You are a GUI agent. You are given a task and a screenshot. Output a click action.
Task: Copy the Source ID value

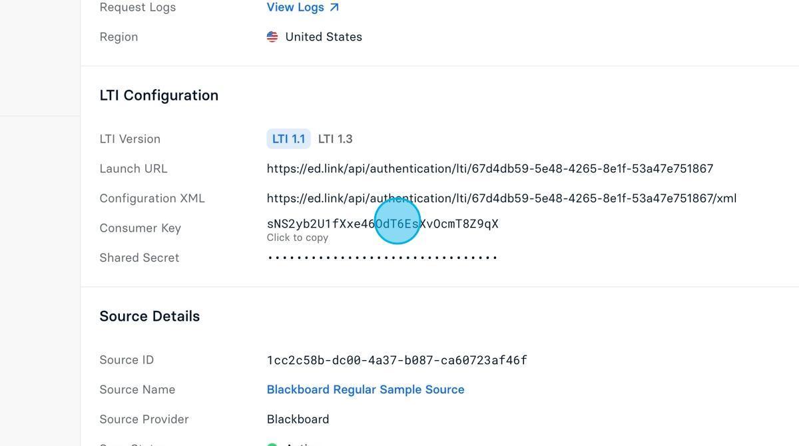pos(397,360)
